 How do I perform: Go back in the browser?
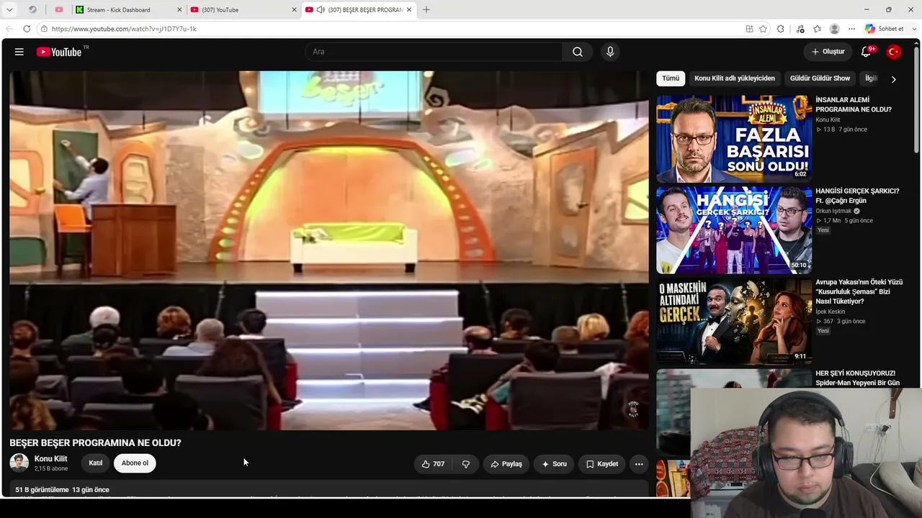pyautogui.click(x=9, y=29)
